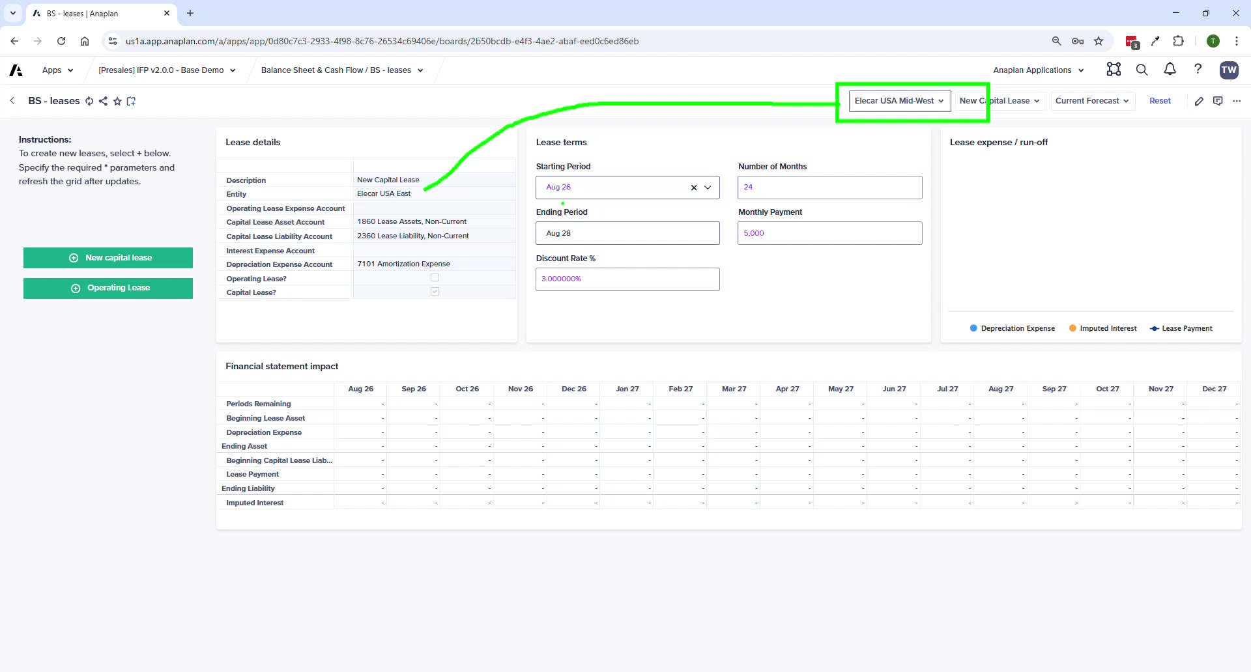Click the New capital lease button
The image size is (1251, 672).
click(x=108, y=257)
